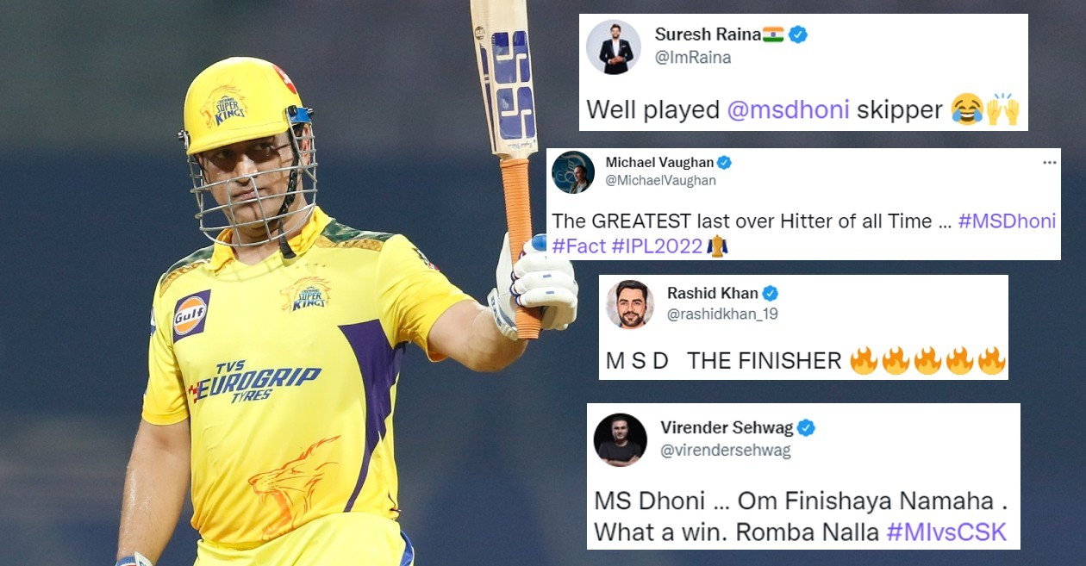Open the three-dot menu on Vaughan's tweet
Screen dimensions: 1086x566
1049,162
